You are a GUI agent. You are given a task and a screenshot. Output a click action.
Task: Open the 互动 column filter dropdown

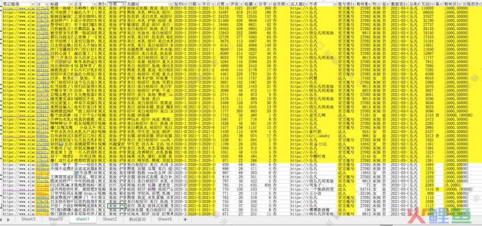[x=432, y=4]
